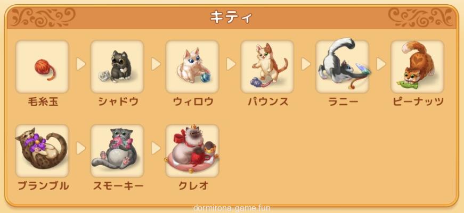The height and width of the screenshot is (213, 464).
Task: Select the red yarn ball 毛糸玉 icon
Action: [x=42, y=67]
